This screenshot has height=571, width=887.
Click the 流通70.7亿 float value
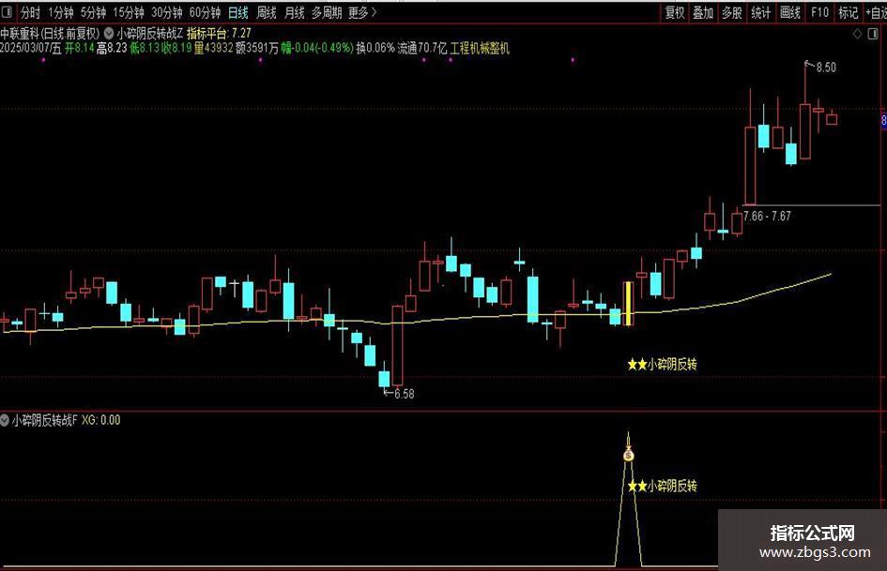[422, 48]
